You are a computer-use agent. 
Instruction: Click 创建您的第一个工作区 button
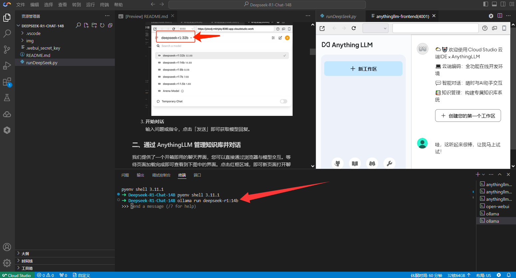[x=468, y=116]
